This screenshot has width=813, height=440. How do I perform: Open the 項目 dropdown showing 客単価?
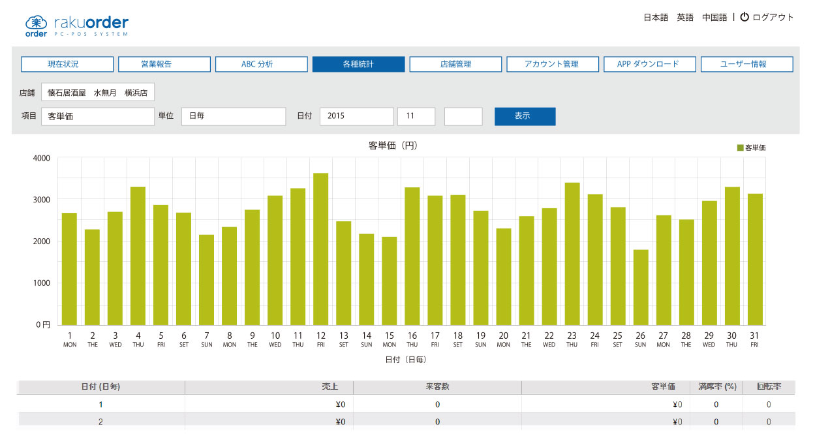click(x=97, y=116)
